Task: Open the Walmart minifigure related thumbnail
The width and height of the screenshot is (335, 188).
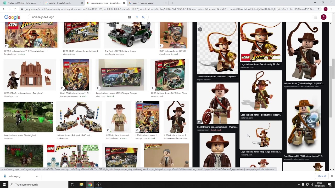Action: pos(217,103)
